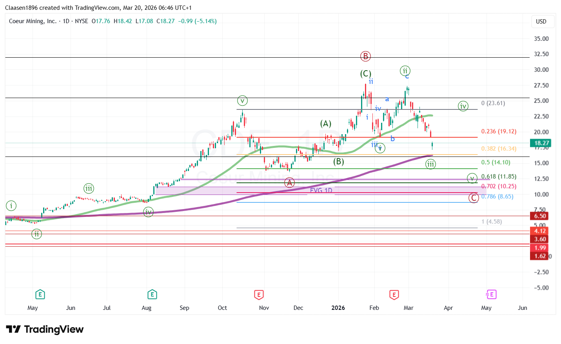Click the red 6.50 price level label

[x=540, y=216]
